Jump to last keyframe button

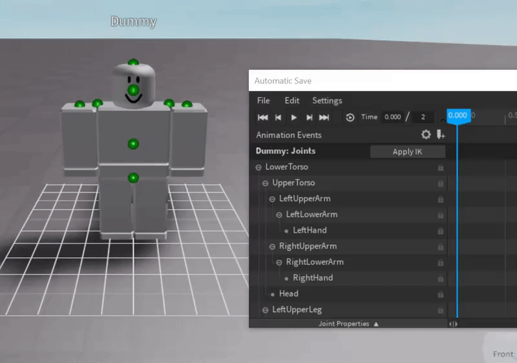[324, 118]
